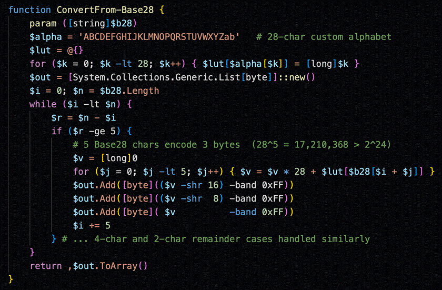Click System.Collections.Generic.List type name
This screenshot has width=442, height=290.
156,77
